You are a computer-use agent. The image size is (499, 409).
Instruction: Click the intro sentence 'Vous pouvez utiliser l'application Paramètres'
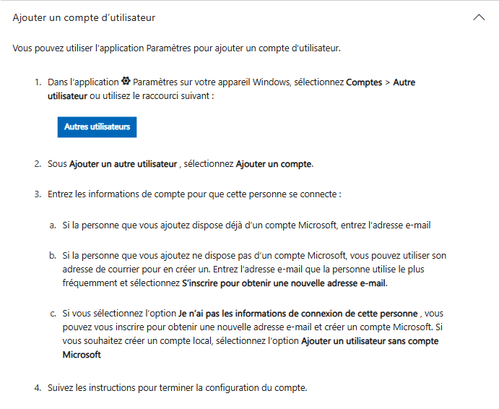pyautogui.click(x=177, y=48)
